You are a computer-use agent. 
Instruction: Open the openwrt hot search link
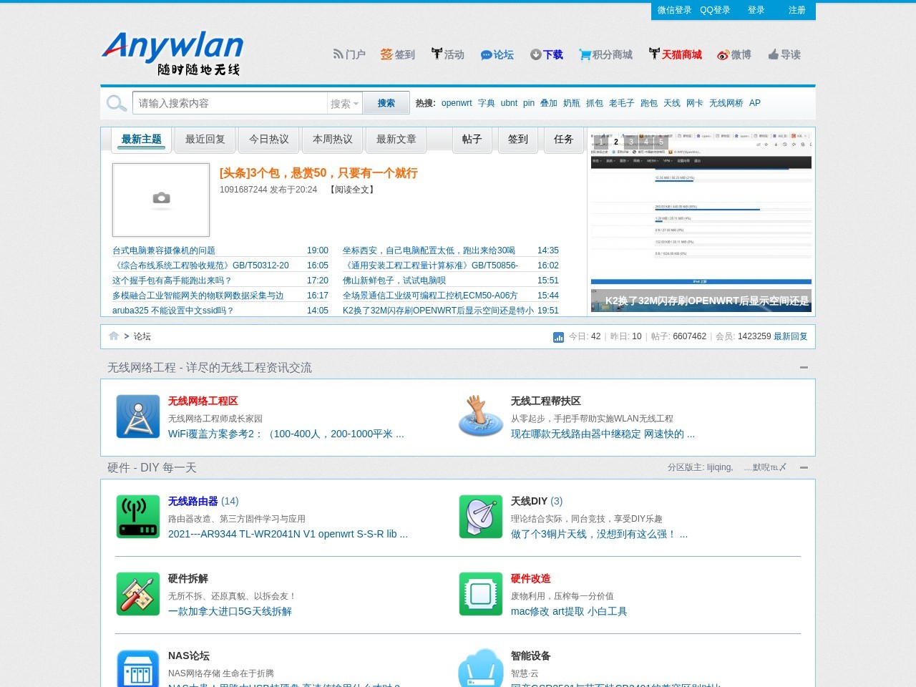[x=457, y=103]
